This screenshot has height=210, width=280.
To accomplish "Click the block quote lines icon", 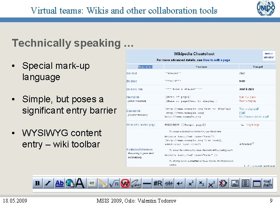I will 246,183.
